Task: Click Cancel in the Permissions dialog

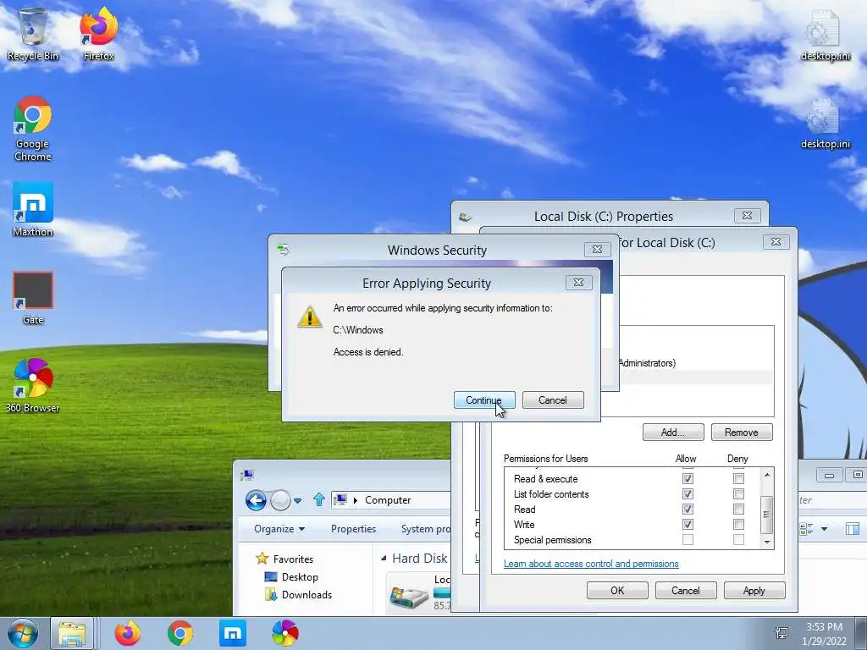Action: (x=686, y=590)
